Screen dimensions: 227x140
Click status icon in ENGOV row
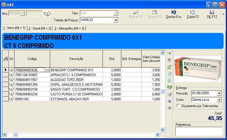point(12,89)
